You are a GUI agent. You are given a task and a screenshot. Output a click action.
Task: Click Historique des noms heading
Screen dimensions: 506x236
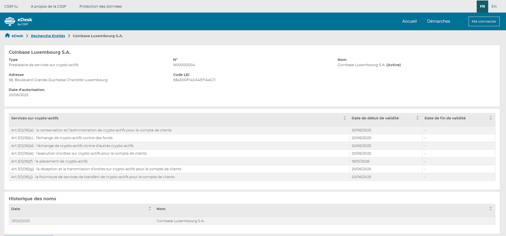32,199
